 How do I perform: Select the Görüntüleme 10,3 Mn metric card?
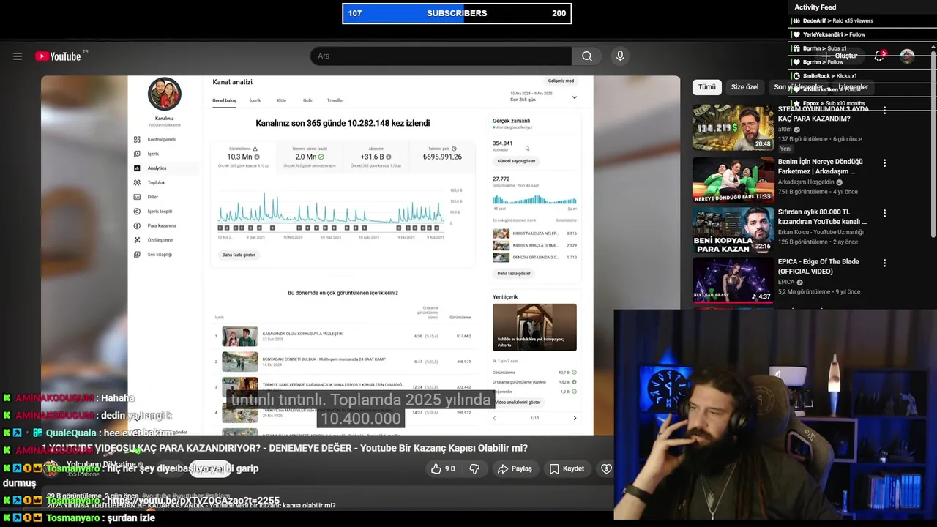tap(243, 157)
